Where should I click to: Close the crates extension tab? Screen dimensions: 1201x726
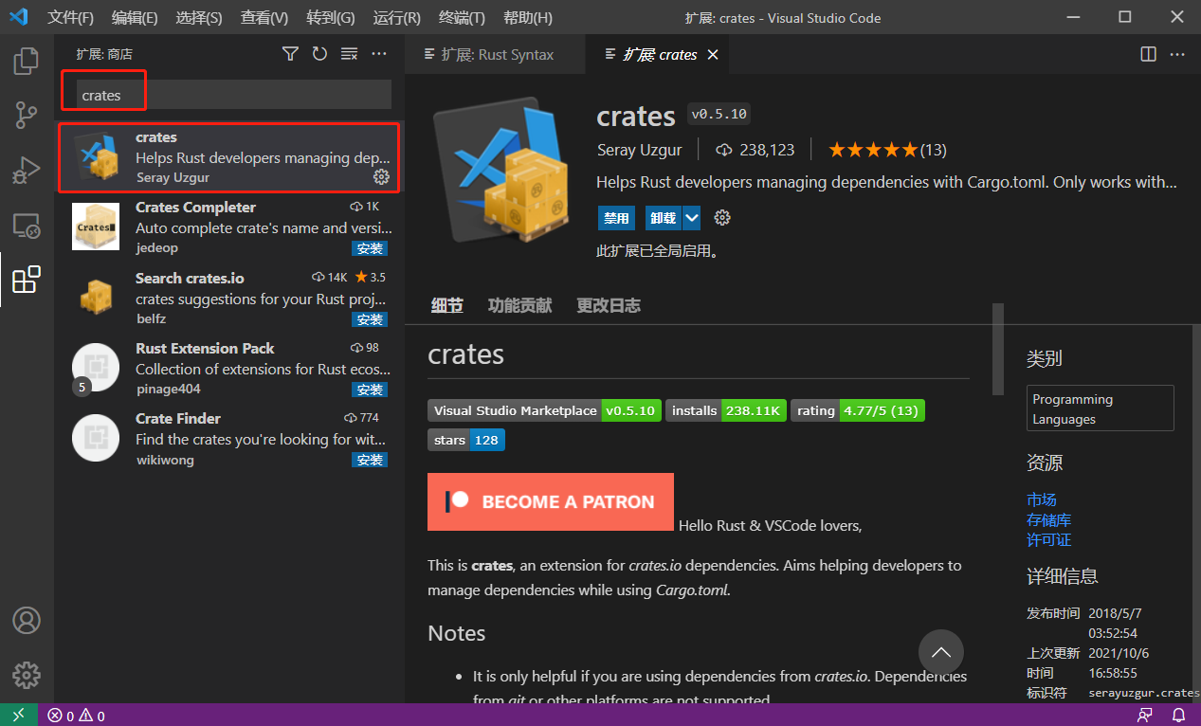point(713,55)
